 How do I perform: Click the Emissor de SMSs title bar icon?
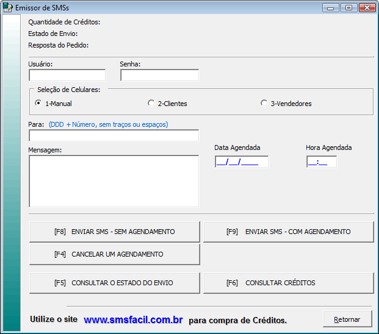pyautogui.click(x=8, y=8)
